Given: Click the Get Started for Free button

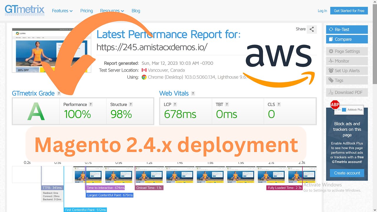Looking at the screenshot, I should (x=349, y=11).
